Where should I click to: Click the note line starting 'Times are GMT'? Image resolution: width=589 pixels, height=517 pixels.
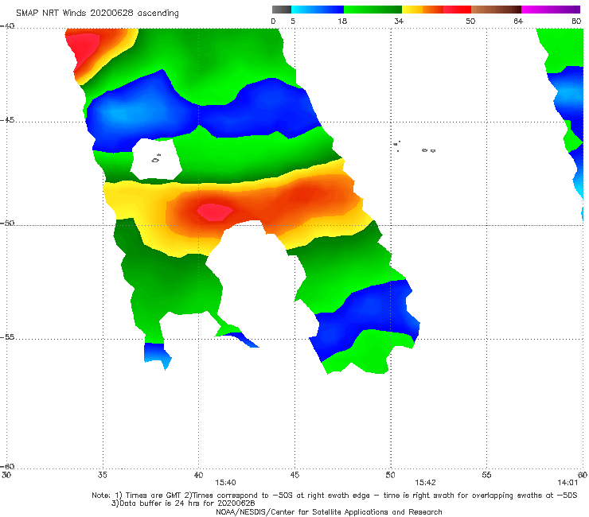pyautogui.click(x=334, y=496)
